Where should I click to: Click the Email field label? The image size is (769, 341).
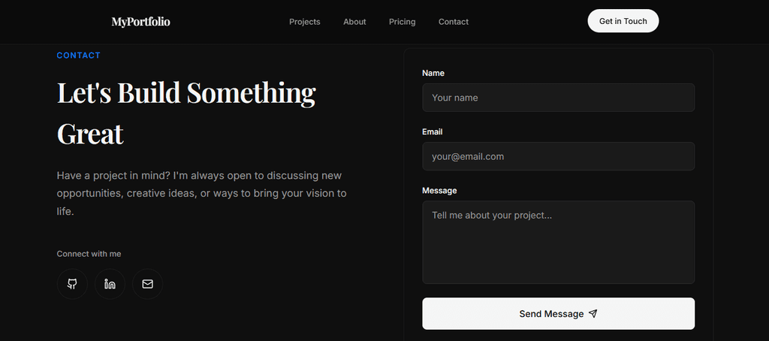click(433, 131)
